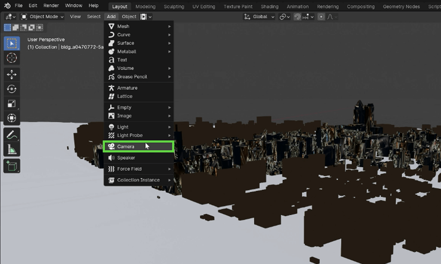This screenshot has height=264, width=441.
Task: Click the Lattice icon in Add menu
Action: [x=111, y=96]
